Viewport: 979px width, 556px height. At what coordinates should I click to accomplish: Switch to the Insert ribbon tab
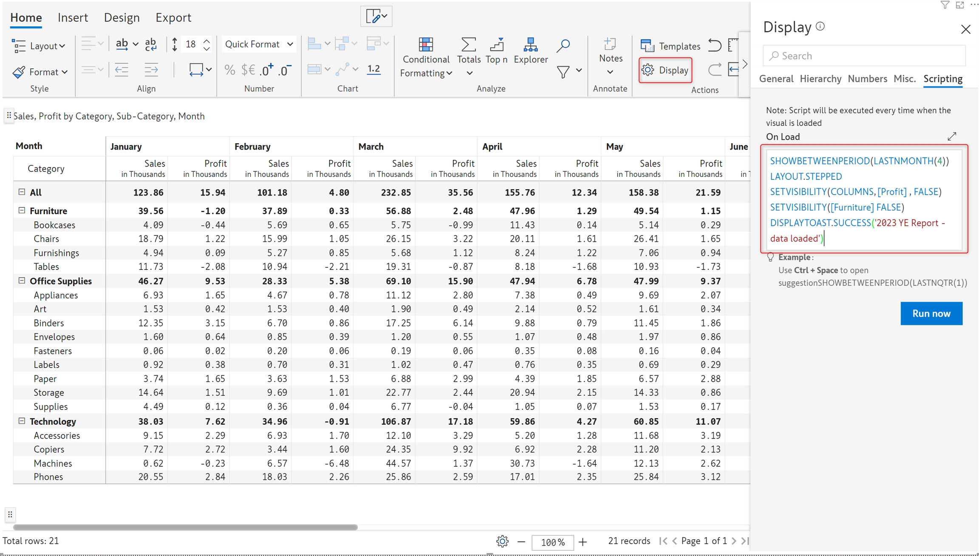click(x=73, y=17)
